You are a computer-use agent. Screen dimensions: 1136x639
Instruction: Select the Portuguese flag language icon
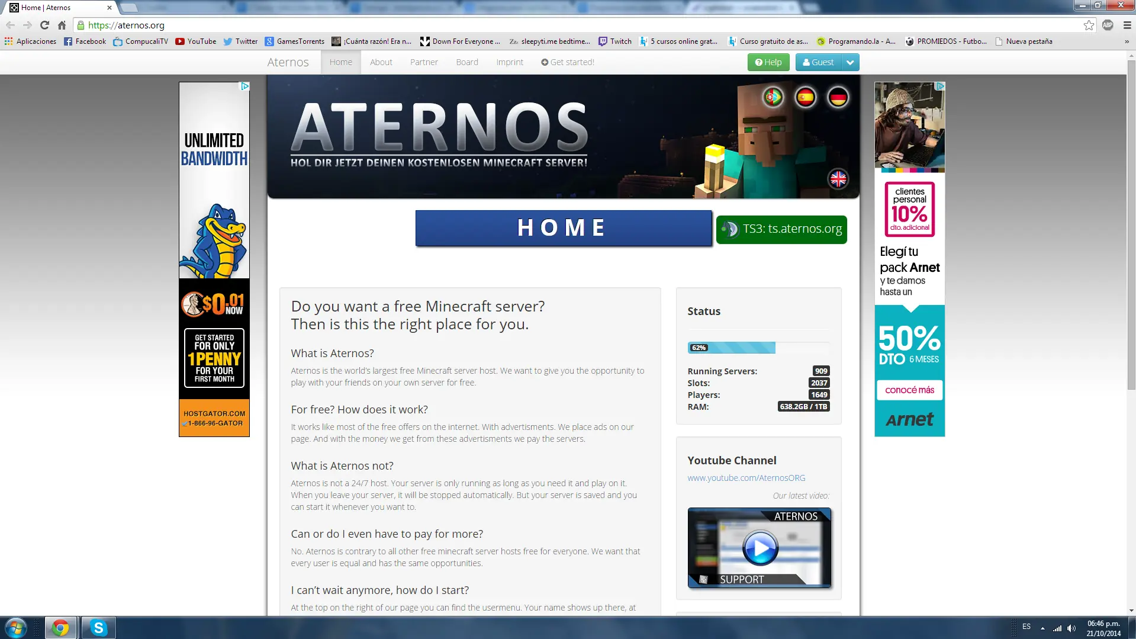[x=773, y=97]
